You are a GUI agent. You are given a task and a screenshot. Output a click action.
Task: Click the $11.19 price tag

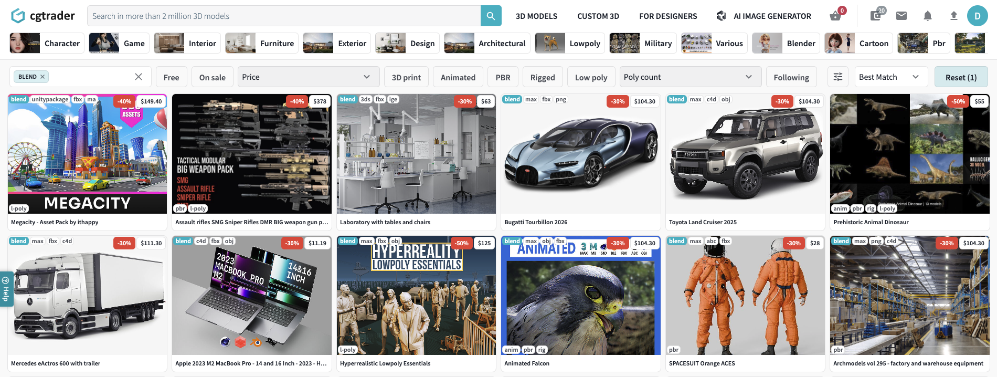coord(317,243)
